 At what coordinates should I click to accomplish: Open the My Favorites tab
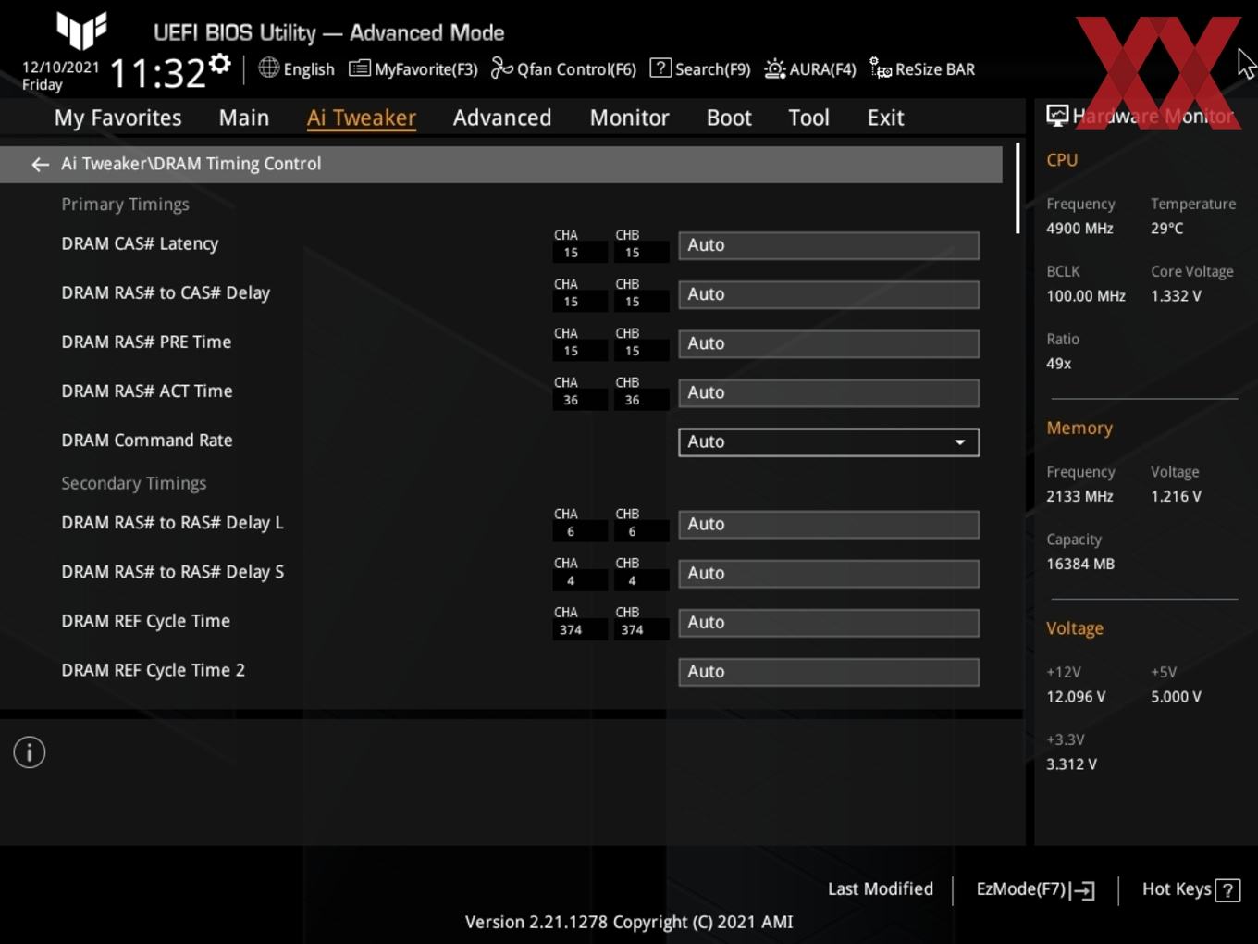click(x=117, y=118)
